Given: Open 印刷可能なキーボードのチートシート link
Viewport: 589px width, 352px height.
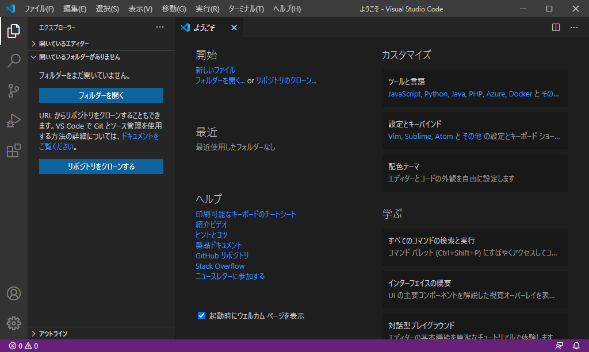Looking at the screenshot, I should [246, 214].
